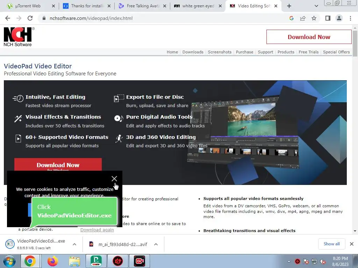
Task: Open the Windows Start menu
Action: [x=9, y=261]
